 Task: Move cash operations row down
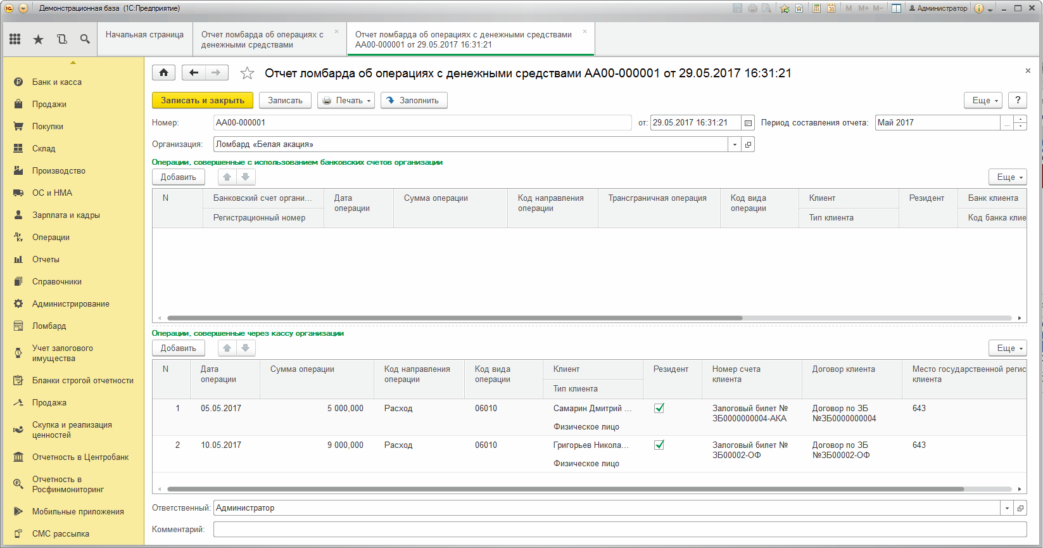(x=246, y=348)
